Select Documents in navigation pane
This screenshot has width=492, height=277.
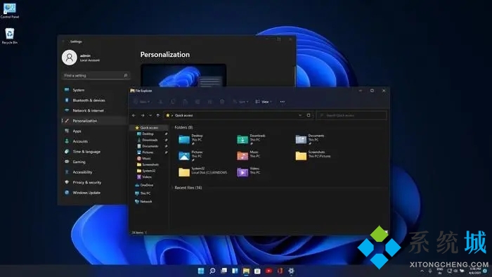(150, 146)
